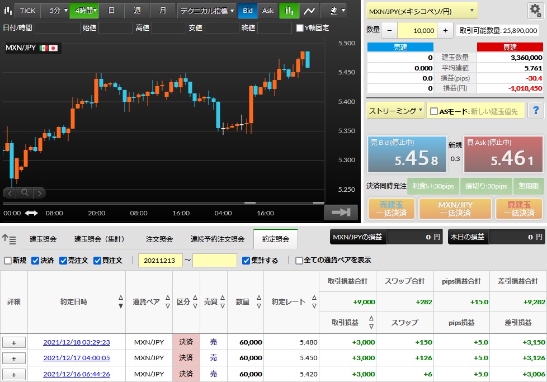Switch chart to line display
Screen dimensions: 547x382
[309, 11]
